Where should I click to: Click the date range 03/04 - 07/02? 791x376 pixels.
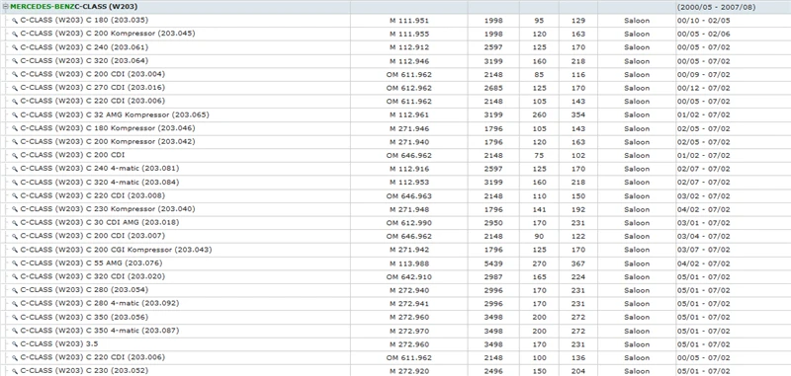pos(703,237)
